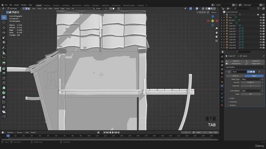Open the Add Modifier dropdown

[x=245, y=67]
